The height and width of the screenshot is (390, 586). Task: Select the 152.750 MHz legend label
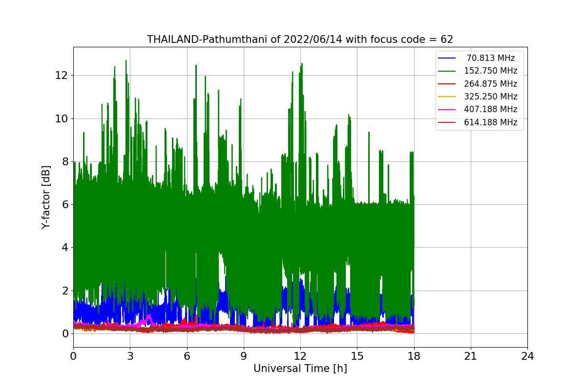point(491,71)
